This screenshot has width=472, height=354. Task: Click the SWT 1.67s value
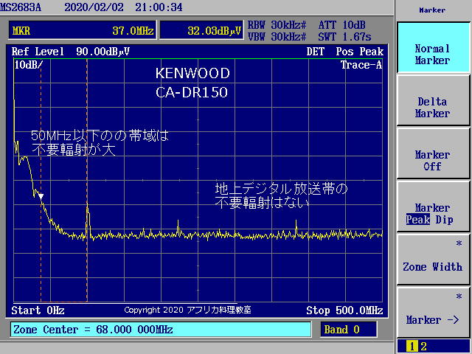click(344, 36)
